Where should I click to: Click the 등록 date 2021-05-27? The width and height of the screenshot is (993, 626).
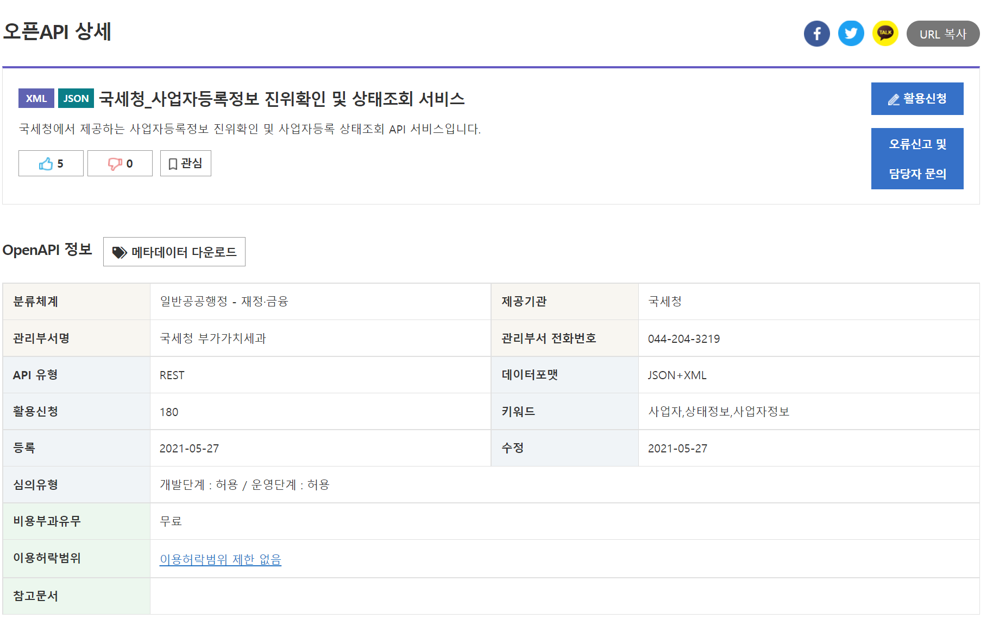click(x=189, y=449)
